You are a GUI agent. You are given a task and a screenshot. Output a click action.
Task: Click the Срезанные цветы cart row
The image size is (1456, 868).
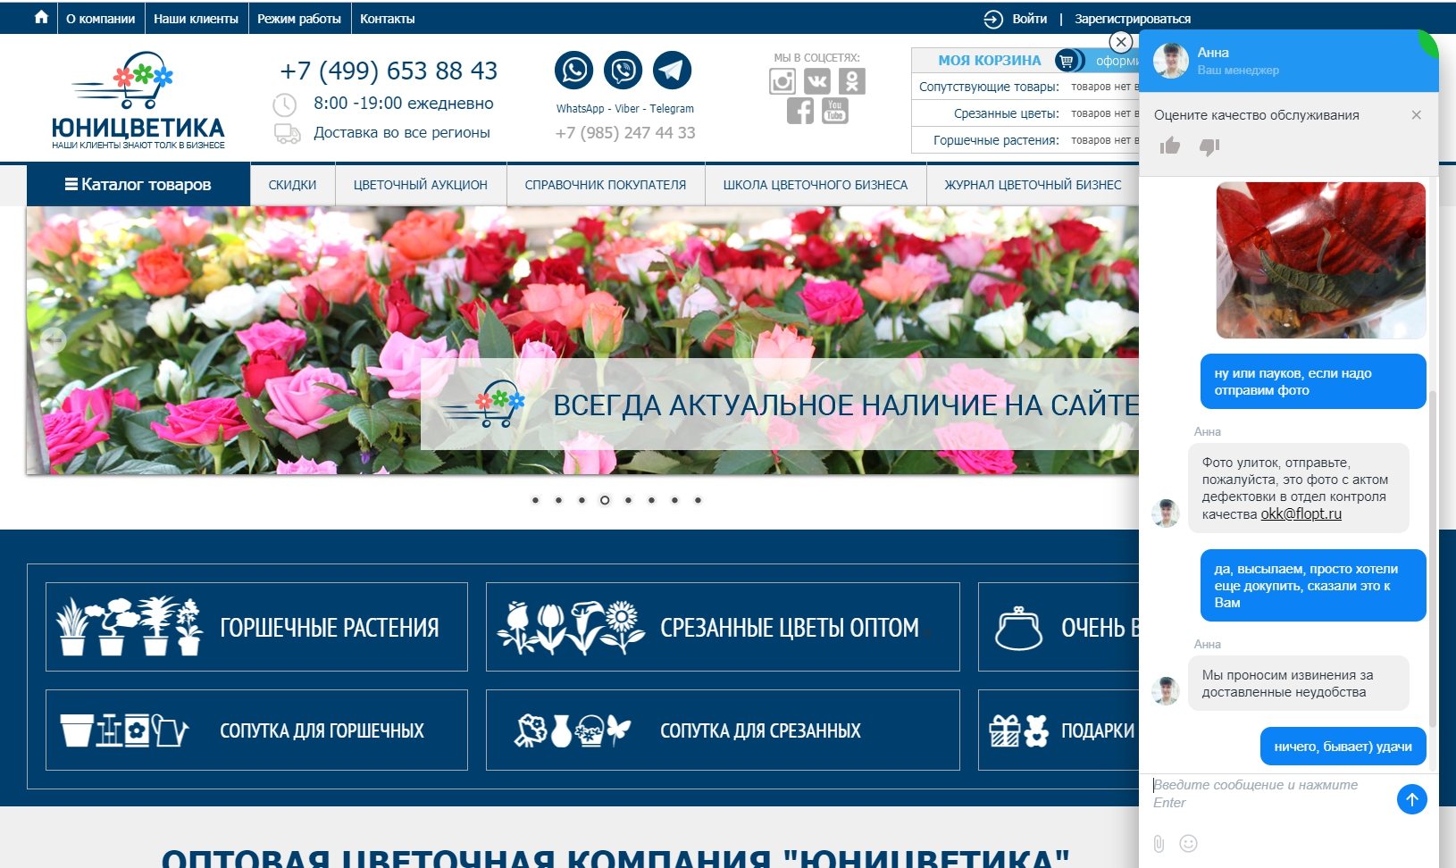click(x=1025, y=113)
